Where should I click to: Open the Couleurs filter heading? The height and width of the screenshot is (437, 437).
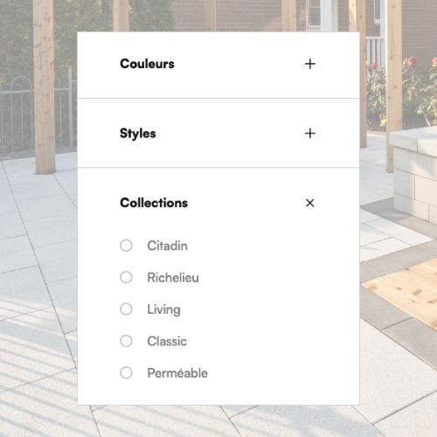(x=147, y=64)
